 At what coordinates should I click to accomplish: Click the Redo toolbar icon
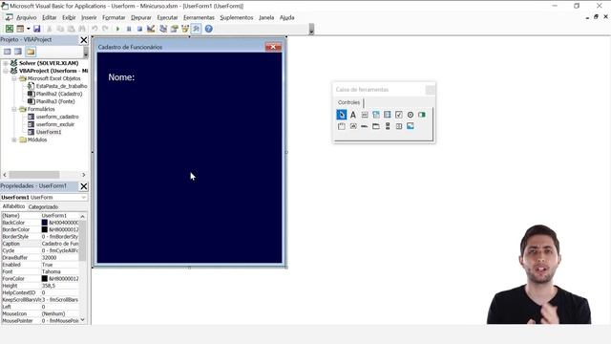pyautogui.click(x=105, y=29)
